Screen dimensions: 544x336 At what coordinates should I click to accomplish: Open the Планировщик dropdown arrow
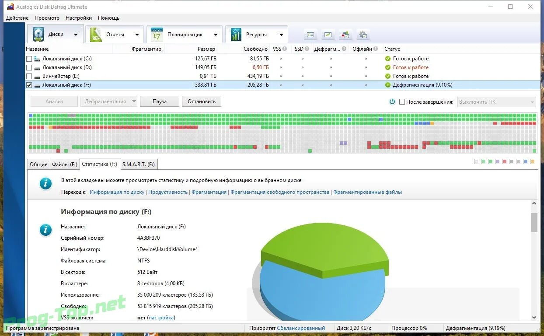tap(216, 35)
